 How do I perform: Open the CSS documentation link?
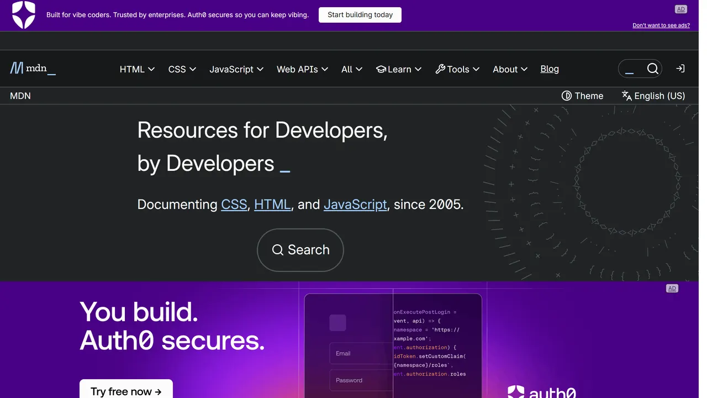click(x=234, y=205)
